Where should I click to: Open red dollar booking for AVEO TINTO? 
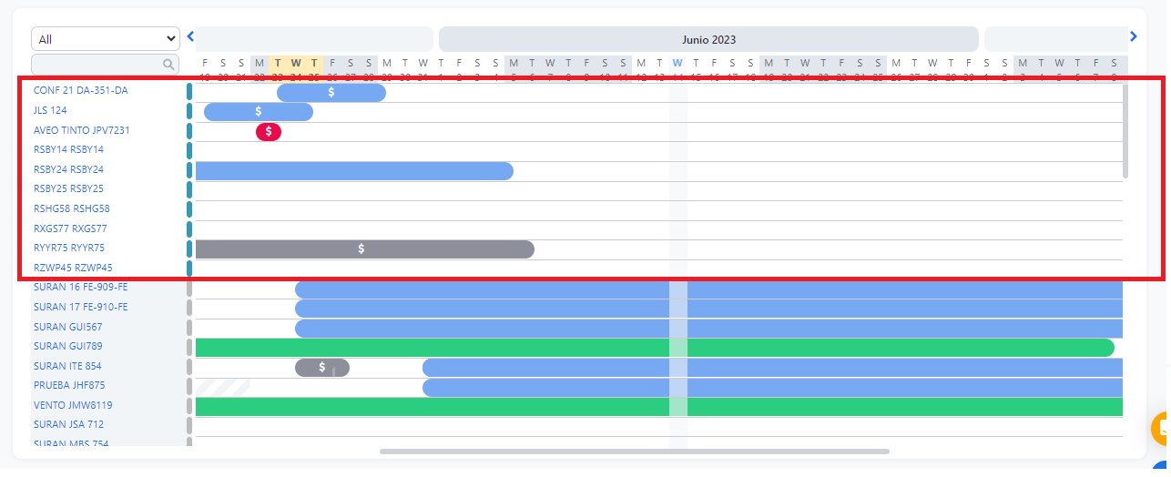click(269, 132)
